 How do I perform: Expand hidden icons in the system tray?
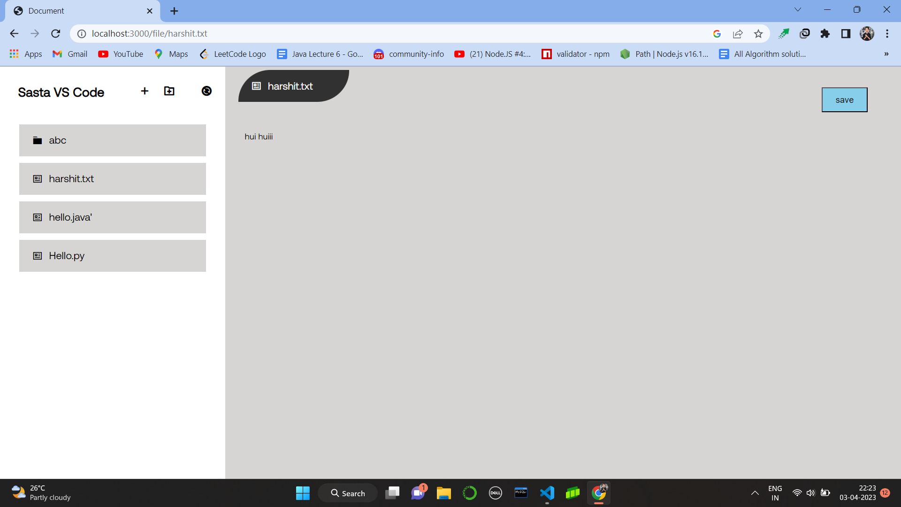click(x=755, y=493)
